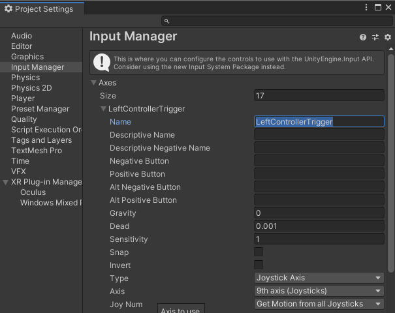Collapse the LeftControllerTrigger foldout
Image resolution: width=395 pixels, height=313 pixels.
click(103, 109)
